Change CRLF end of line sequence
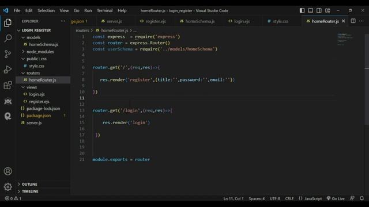369x207 pixels. [x=289, y=198]
